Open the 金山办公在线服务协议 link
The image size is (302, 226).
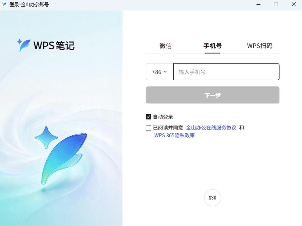211,128
